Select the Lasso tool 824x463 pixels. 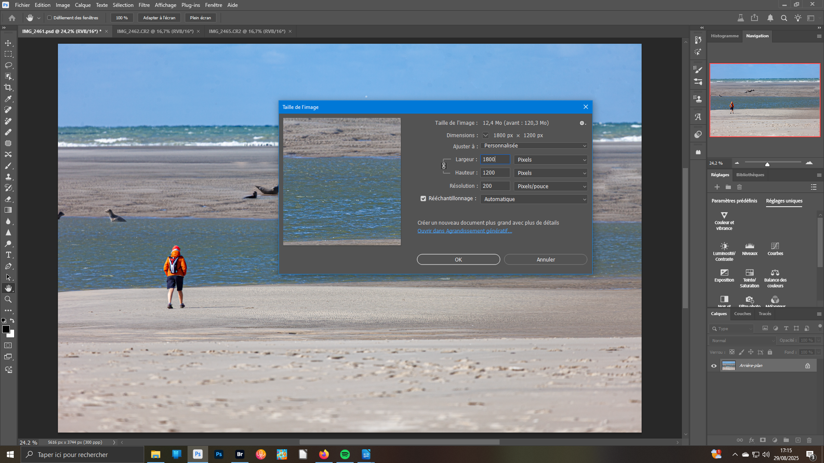point(8,66)
